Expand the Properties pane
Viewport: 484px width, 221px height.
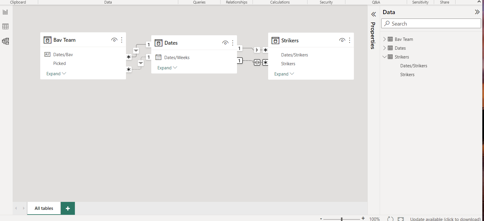tap(374, 14)
